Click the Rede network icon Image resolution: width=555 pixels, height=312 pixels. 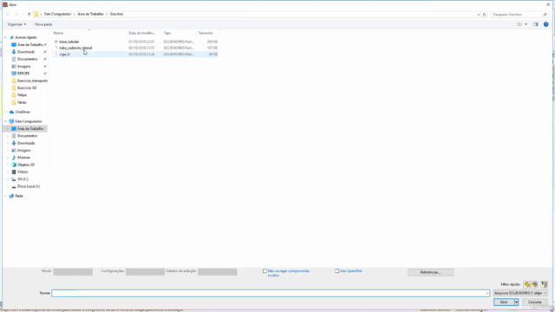[x=11, y=196]
